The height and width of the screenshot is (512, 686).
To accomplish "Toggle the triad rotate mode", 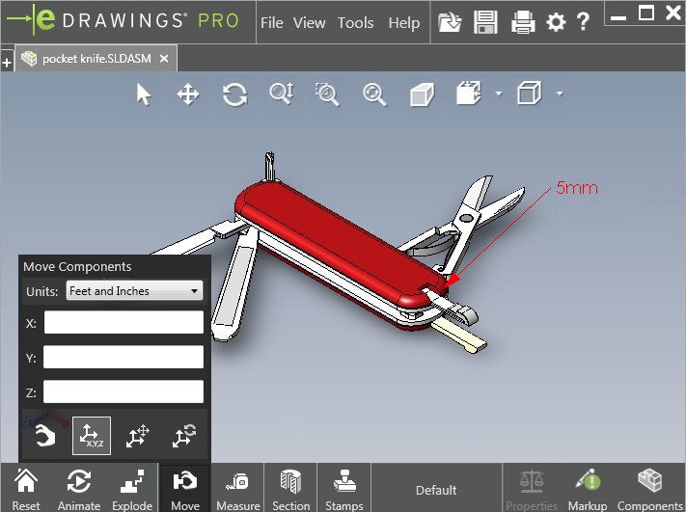I will pyautogui.click(x=184, y=437).
